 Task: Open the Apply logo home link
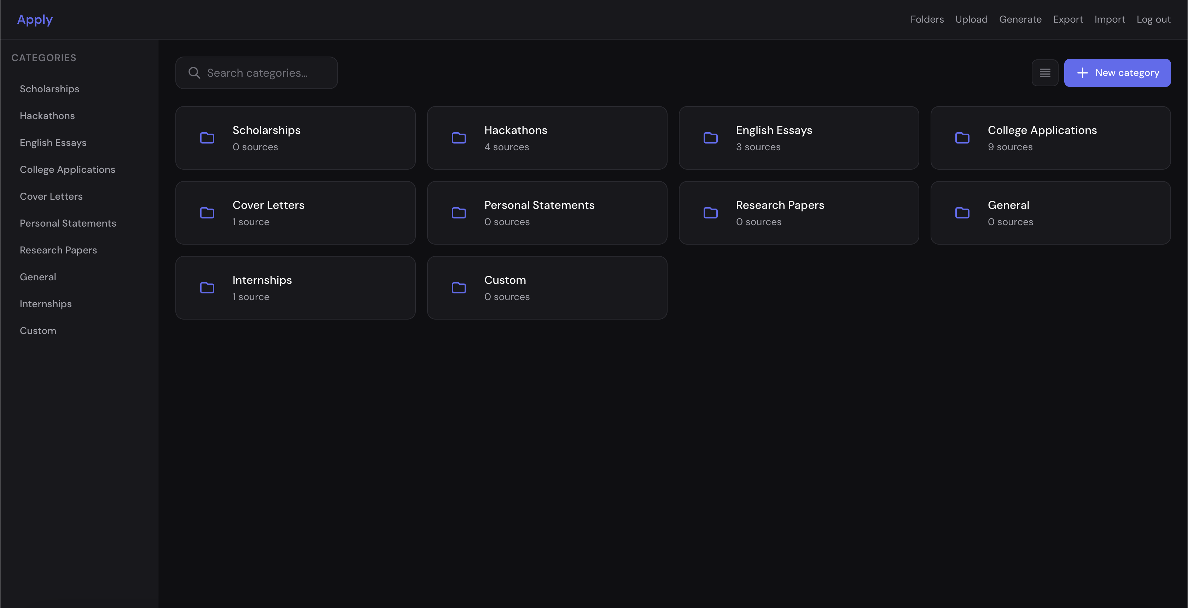tap(35, 19)
